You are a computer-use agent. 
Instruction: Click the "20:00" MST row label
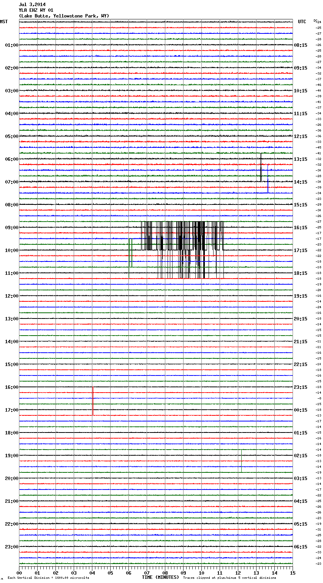pos(12,478)
